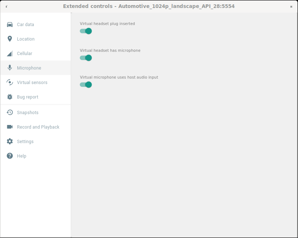Image resolution: width=298 pixels, height=238 pixels.
Task: Open Settings via the gear icon
Action: coord(9,141)
